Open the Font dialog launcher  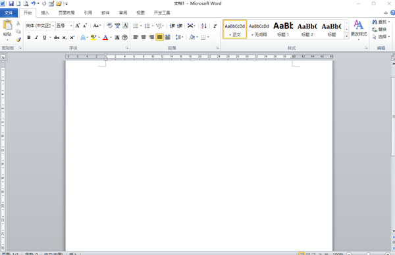click(x=127, y=48)
